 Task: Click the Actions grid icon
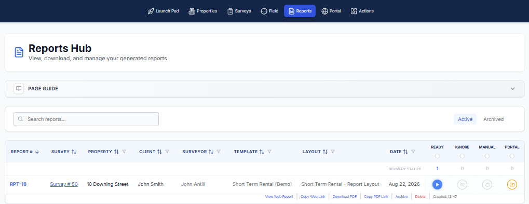click(x=354, y=11)
